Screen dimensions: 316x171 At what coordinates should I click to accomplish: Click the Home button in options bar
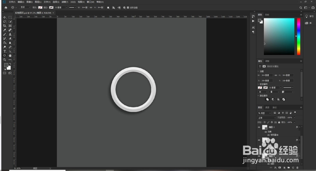click(6, 8)
